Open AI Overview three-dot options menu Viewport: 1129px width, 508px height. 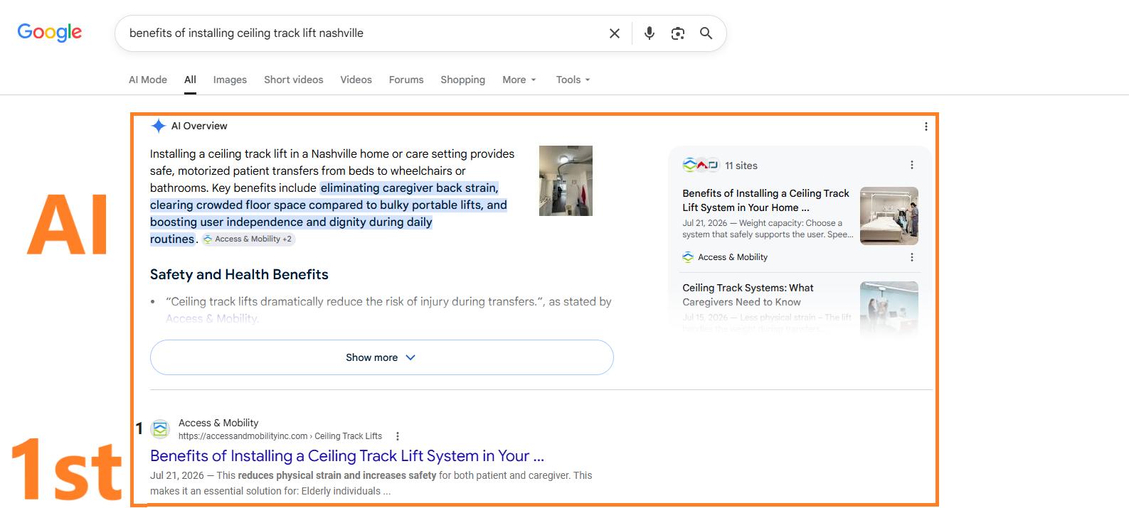coord(926,126)
